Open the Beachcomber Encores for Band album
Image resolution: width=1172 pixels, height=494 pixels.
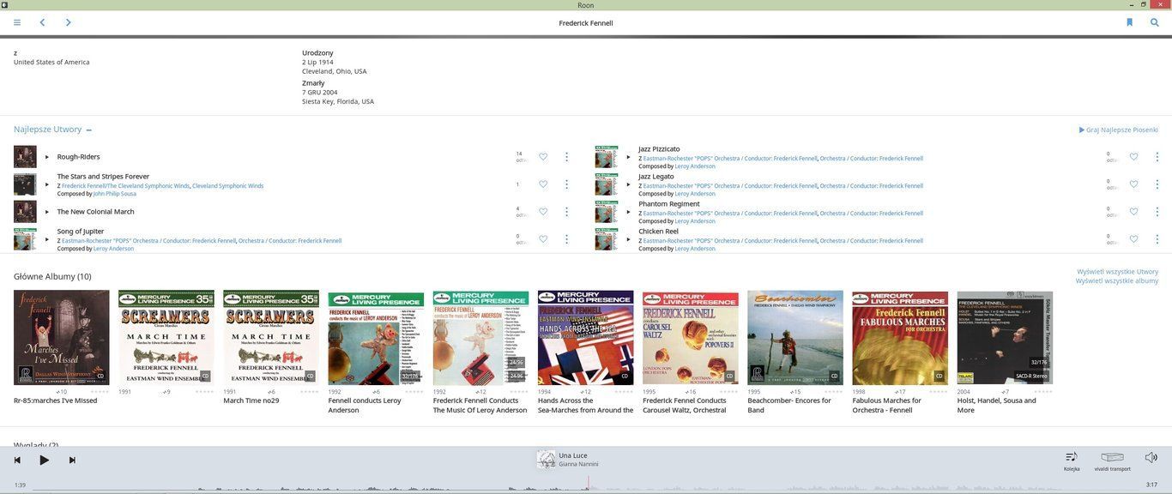click(795, 338)
